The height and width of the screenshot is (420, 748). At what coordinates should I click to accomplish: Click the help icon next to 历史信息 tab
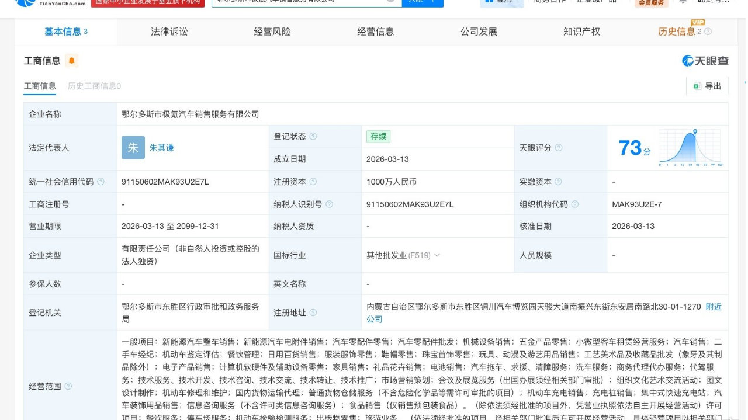coord(708,32)
